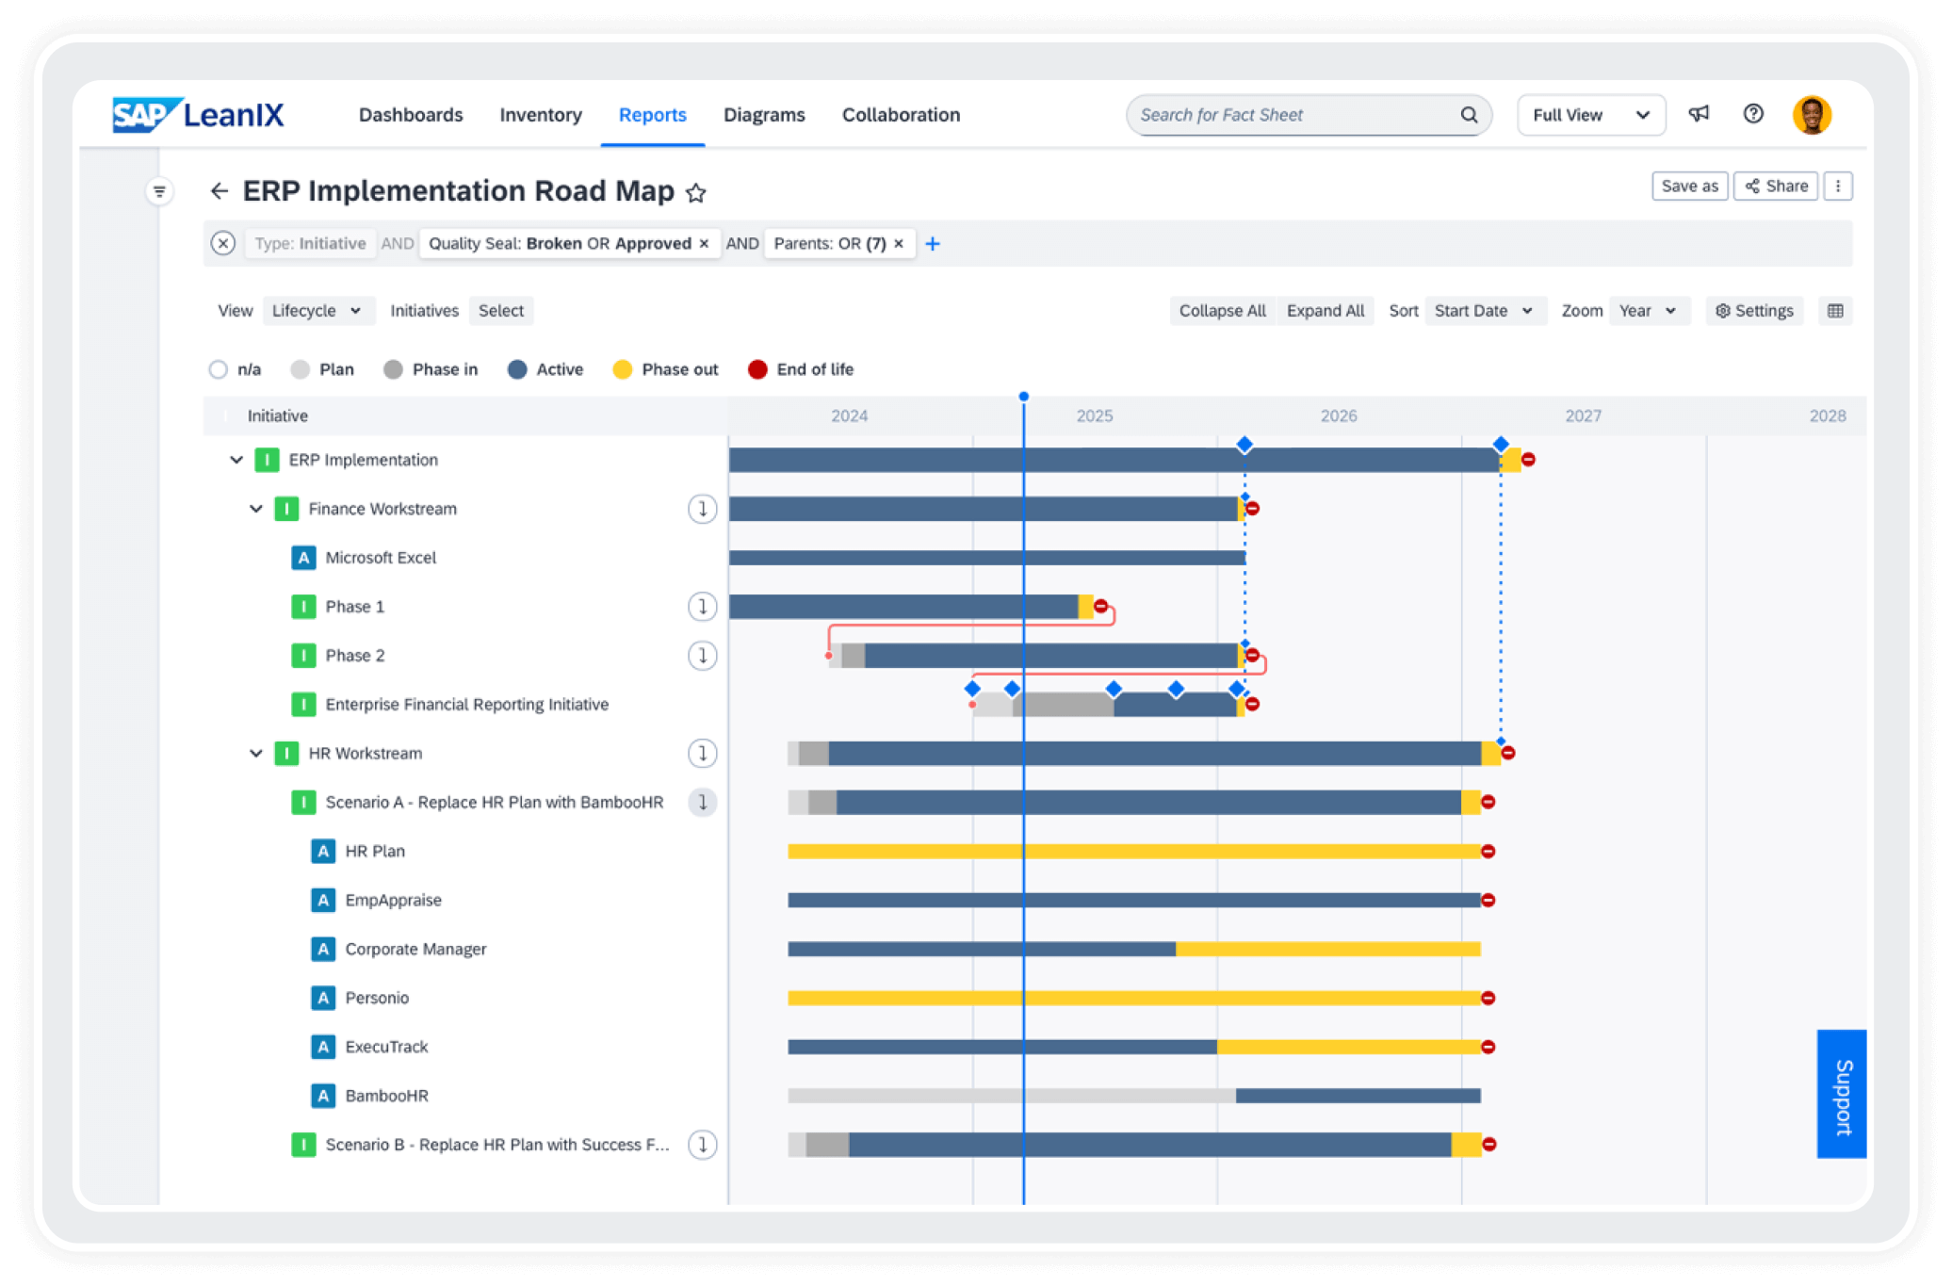This screenshot has width=1952, height=1286.
Task: Open the Zoom Year dropdown
Action: click(1649, 311)
